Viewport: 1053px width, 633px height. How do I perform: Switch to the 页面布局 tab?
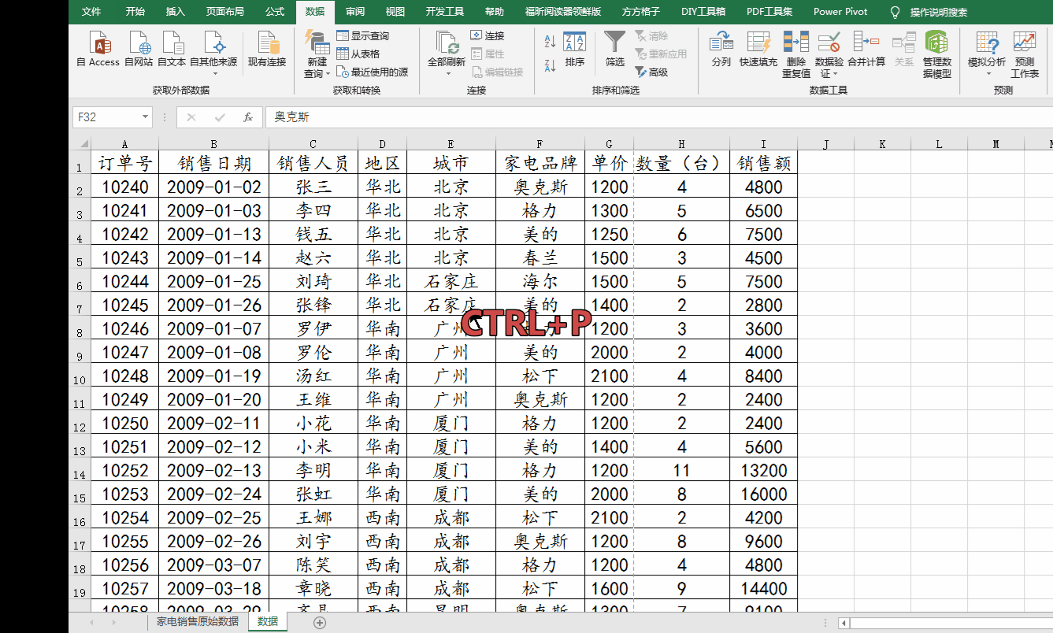pyautogui.click(x=225, y=12)
